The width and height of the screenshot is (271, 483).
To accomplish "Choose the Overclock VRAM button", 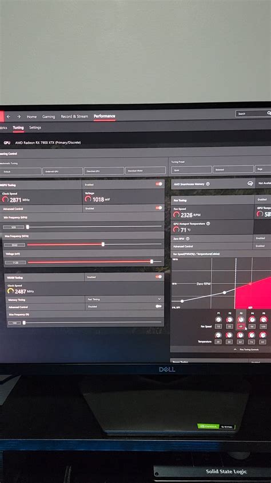I will point(145,170).
